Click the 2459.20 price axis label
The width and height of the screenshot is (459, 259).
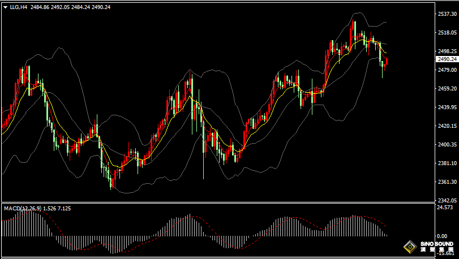447,89
